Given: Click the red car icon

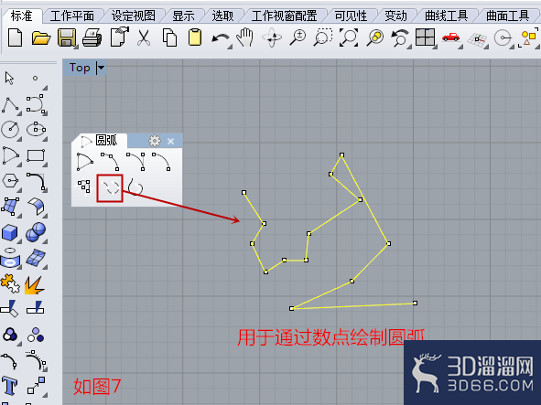Looking at the screenshot, I should 450,37.
